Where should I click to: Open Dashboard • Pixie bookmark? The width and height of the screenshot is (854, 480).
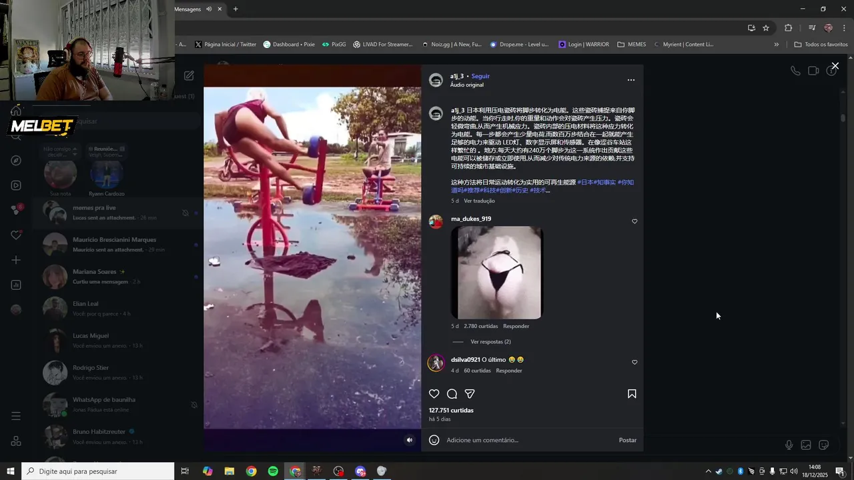(289, 45)
